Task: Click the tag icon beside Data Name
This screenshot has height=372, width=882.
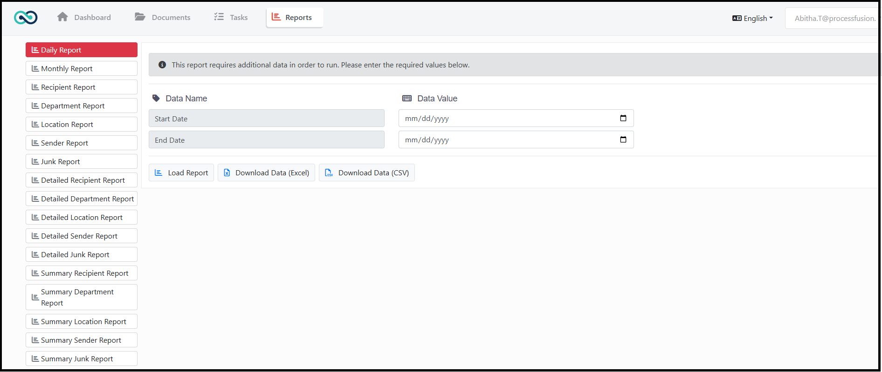Action: point(156,98)
